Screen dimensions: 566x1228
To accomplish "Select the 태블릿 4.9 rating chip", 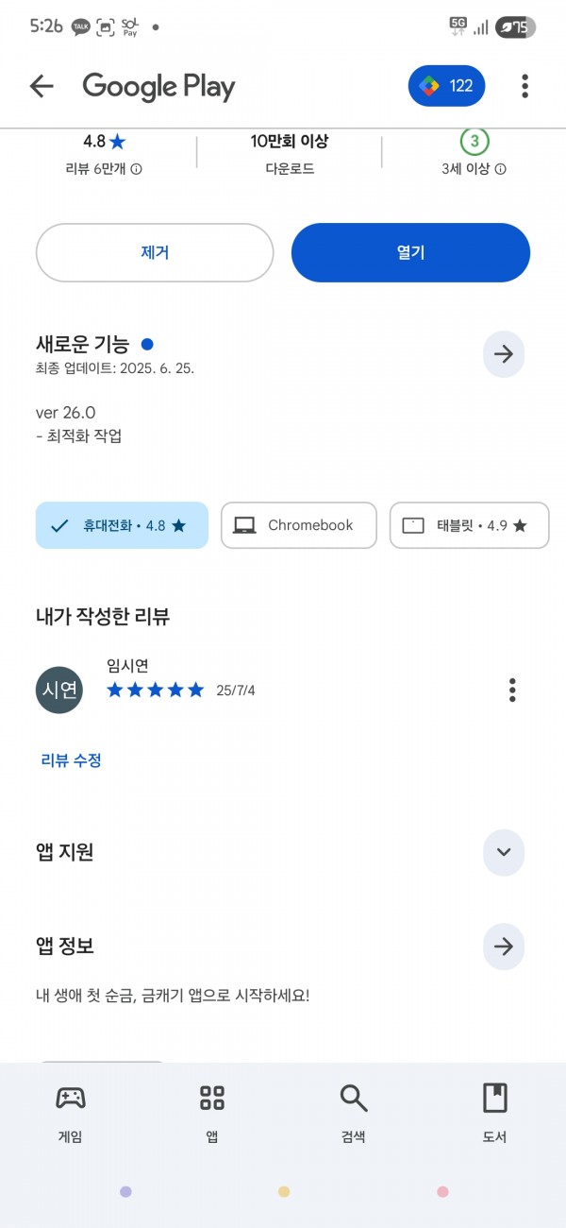I will tap(469, 525).
